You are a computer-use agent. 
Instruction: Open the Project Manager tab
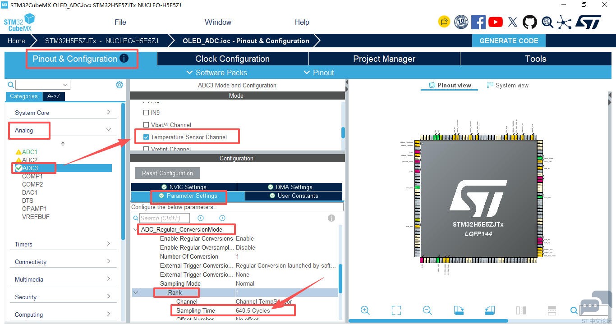click(x=384, y=59)
